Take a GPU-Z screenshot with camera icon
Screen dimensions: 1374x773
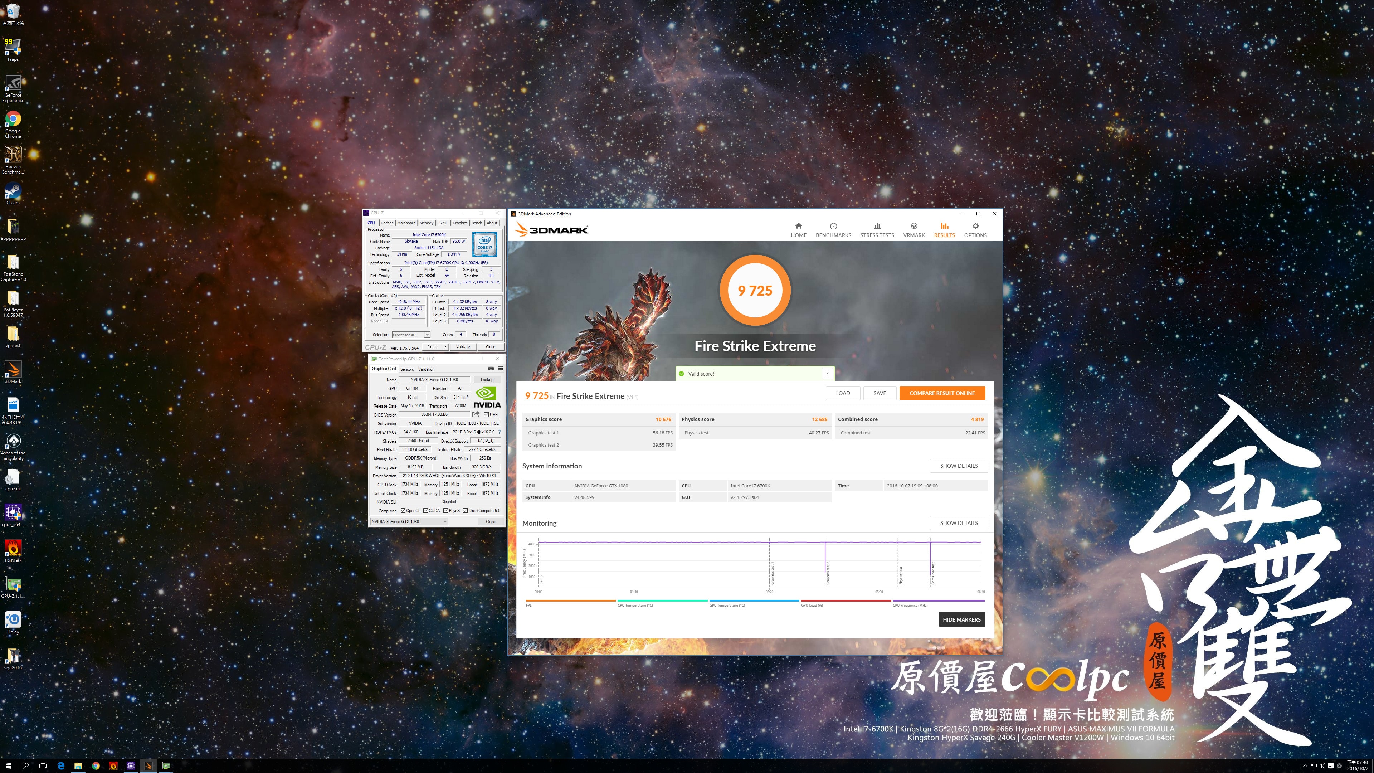(x=491, y=369)
